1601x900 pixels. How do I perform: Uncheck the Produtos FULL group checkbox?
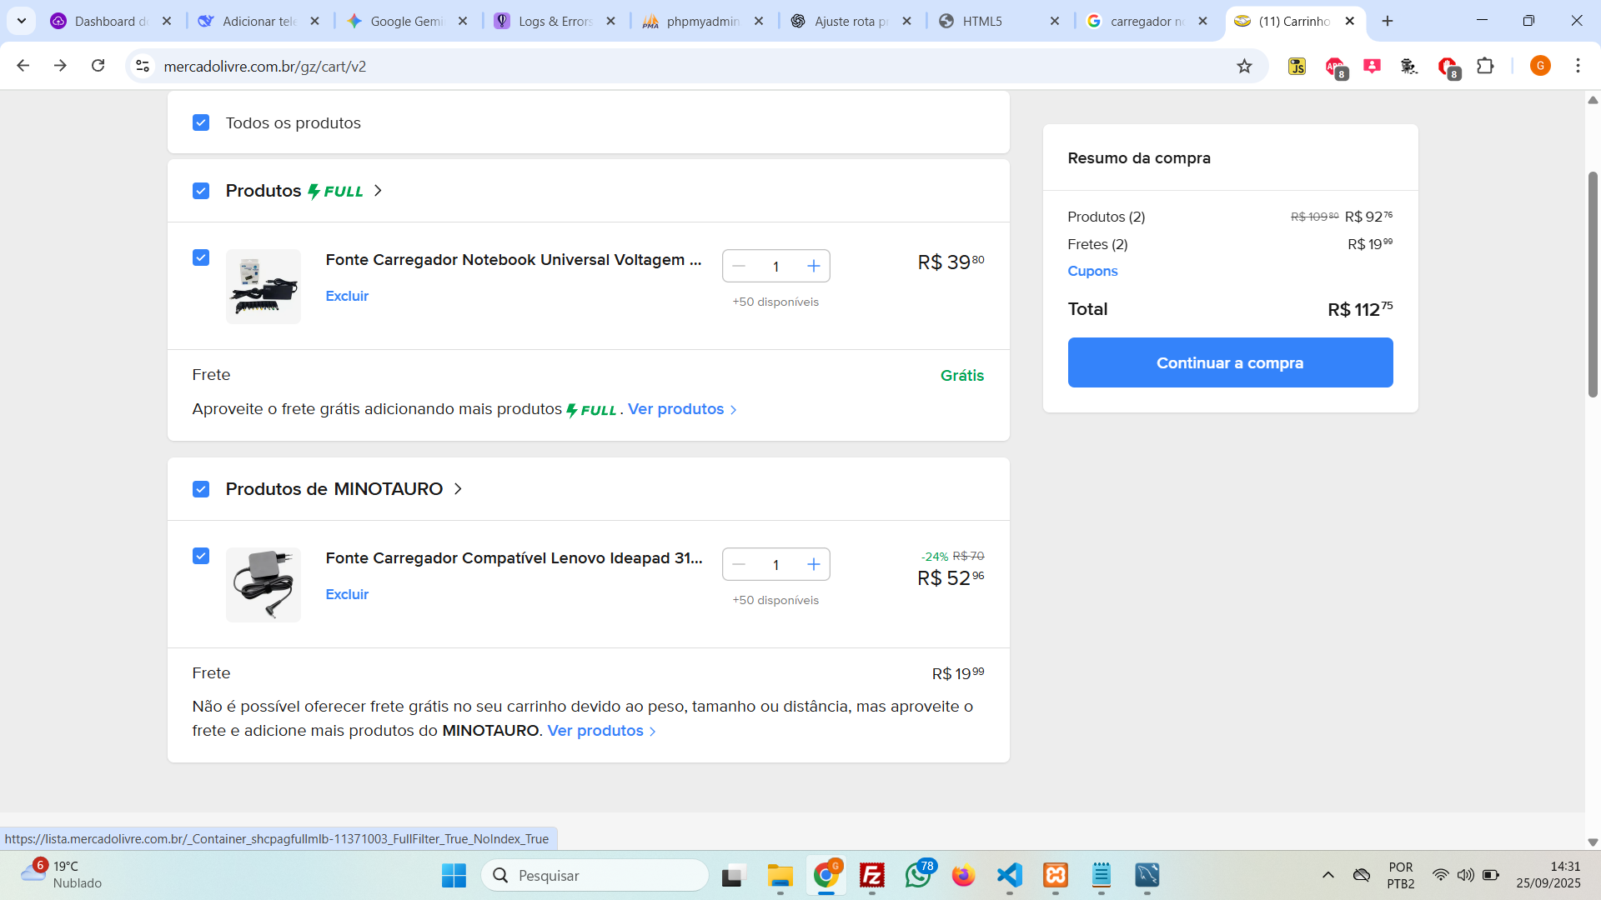coord(201,191)
